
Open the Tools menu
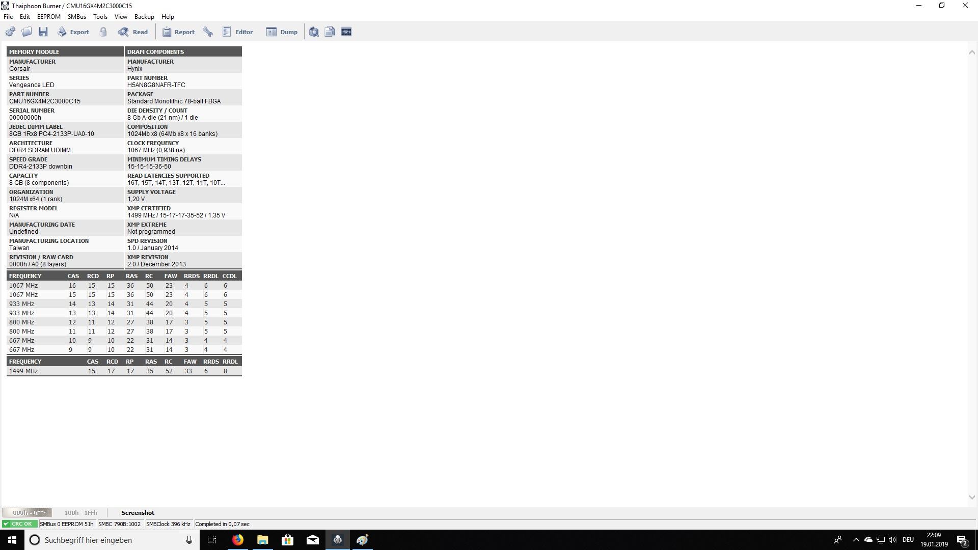tap(100, 17)
